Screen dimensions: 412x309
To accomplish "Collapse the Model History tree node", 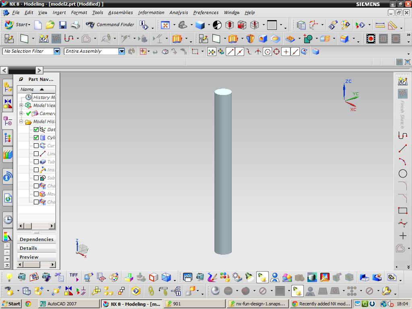I will (x=21, y=122).
